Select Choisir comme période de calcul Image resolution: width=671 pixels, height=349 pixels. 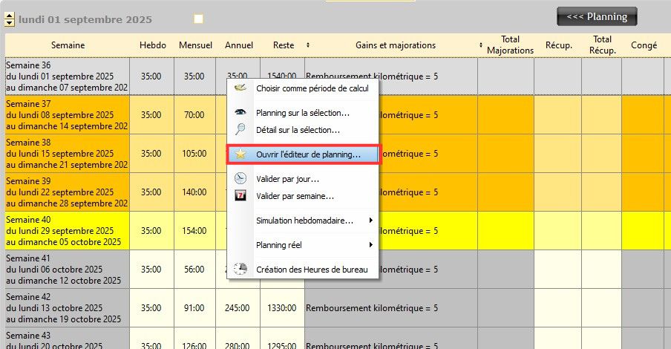tap(312, 88)
